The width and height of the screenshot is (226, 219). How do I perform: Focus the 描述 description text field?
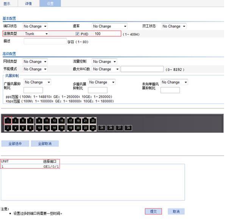(45, 41)
